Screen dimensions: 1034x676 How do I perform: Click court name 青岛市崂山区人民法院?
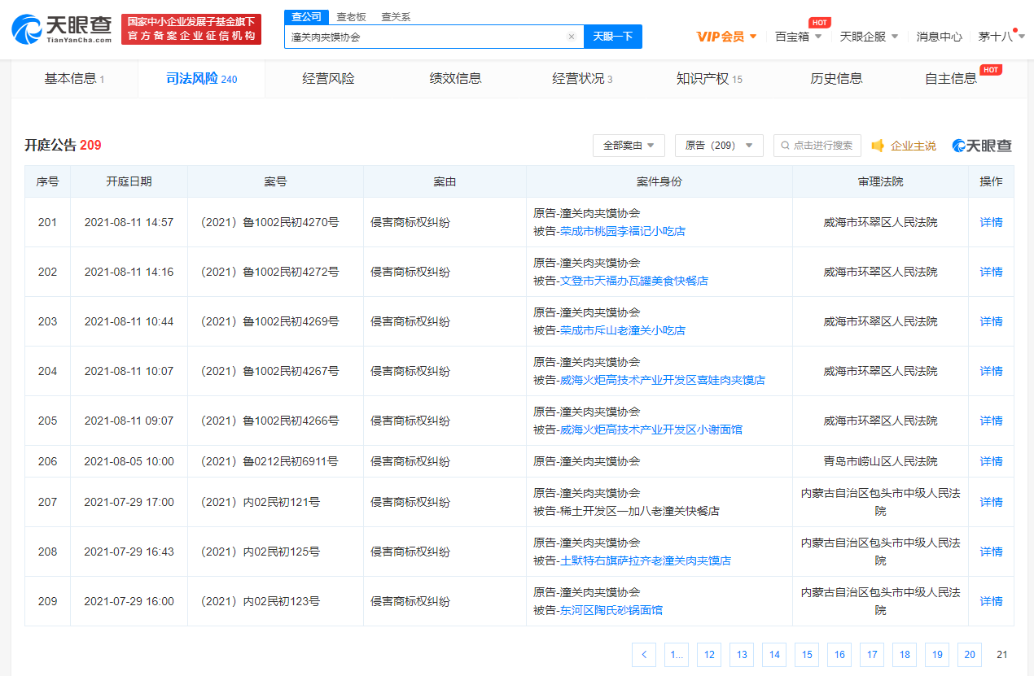click(880, 461)
